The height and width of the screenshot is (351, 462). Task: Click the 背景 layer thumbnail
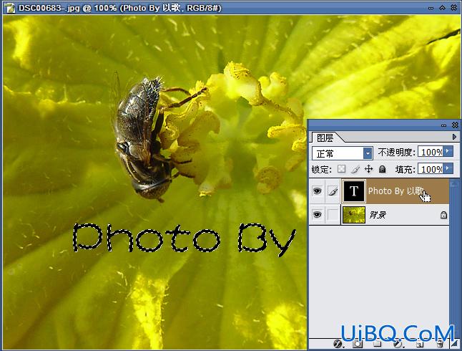pyautogui.click(x=353, y=215)
